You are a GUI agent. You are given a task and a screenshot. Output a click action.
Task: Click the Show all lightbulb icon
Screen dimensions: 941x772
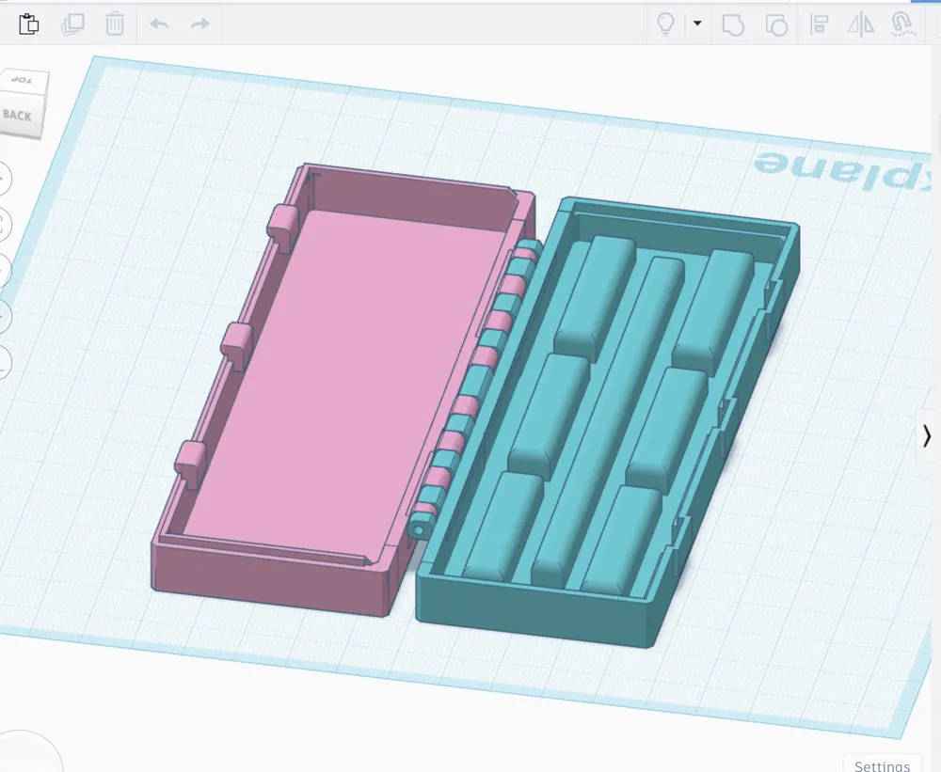pyautogui.click(x=665, y=24)
